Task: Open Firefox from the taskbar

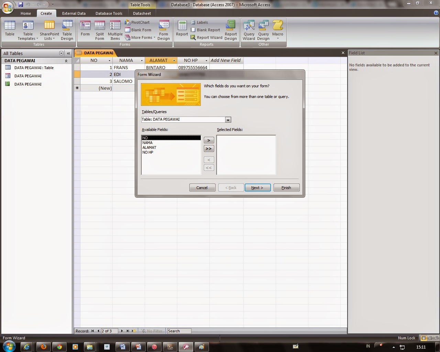Action: (43, 347)
